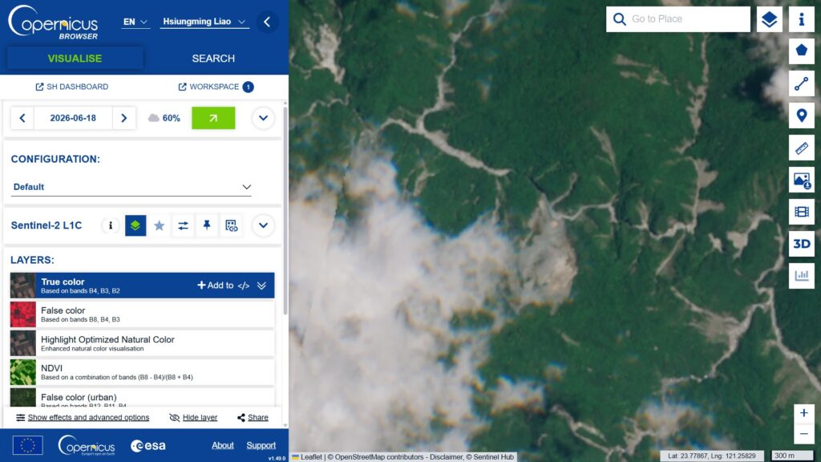
Task: Hide the current layer
Action: point(193,417)
